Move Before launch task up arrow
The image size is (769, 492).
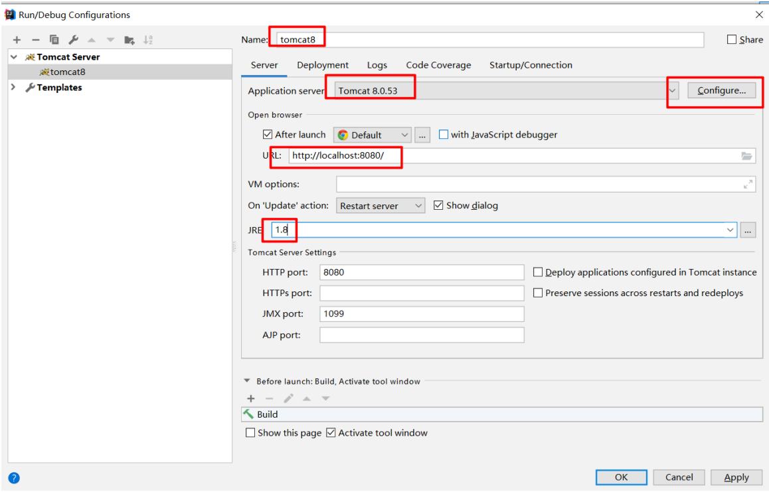(x=307, y=398)
